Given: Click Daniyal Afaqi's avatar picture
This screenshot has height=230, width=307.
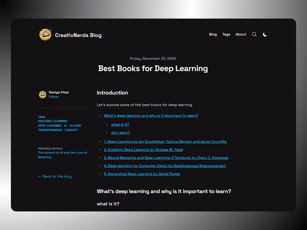Looking at the screenshot, I should coord(42,95).
